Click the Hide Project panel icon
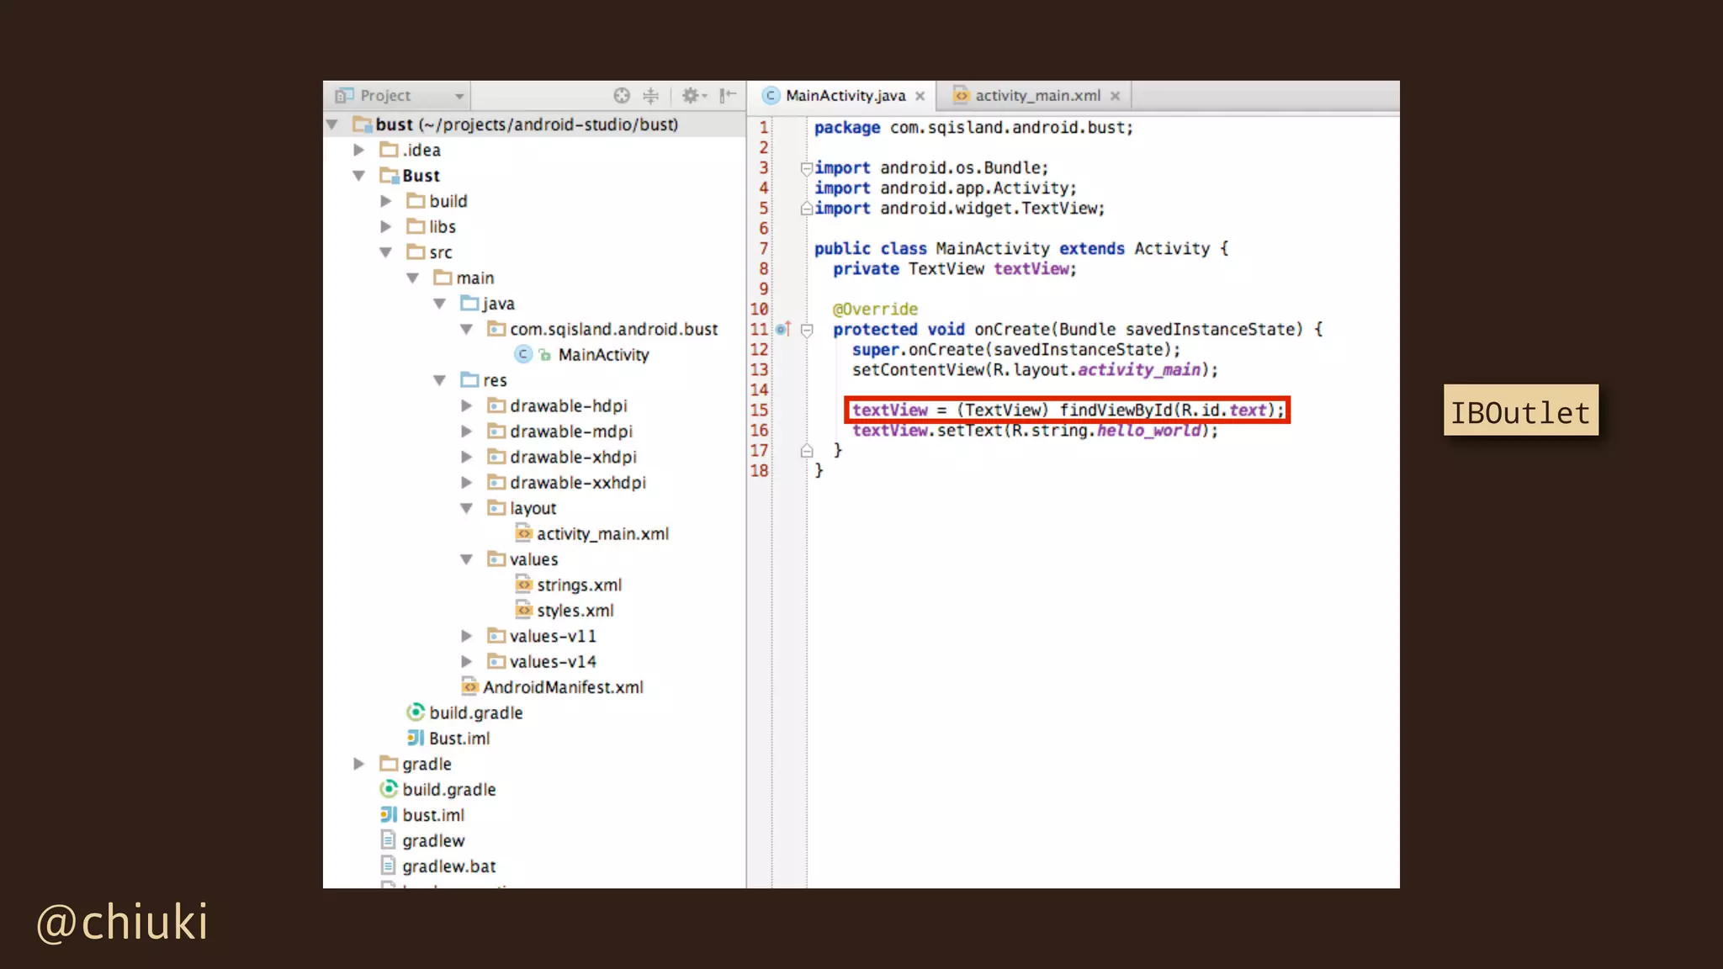 729,96
